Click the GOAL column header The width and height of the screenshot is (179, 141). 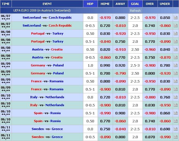135,4
